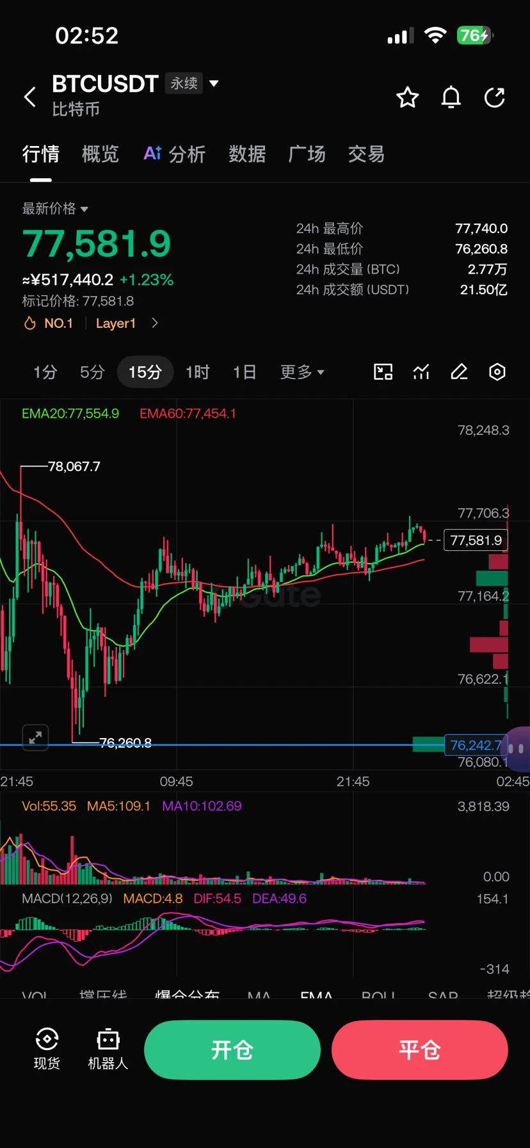Select the 行情 tab
This screenshot has width=530, height=1148.
click(41, 154)
